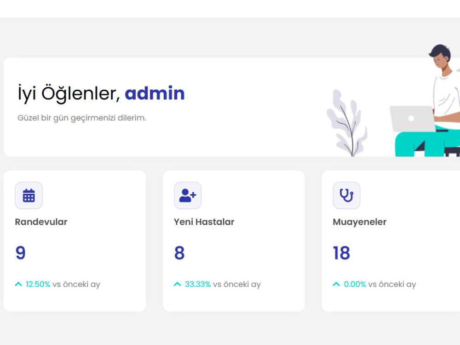Click the Muayeneler stethoscope icon
Screen dimensions: 460x345
click(346, 195)
